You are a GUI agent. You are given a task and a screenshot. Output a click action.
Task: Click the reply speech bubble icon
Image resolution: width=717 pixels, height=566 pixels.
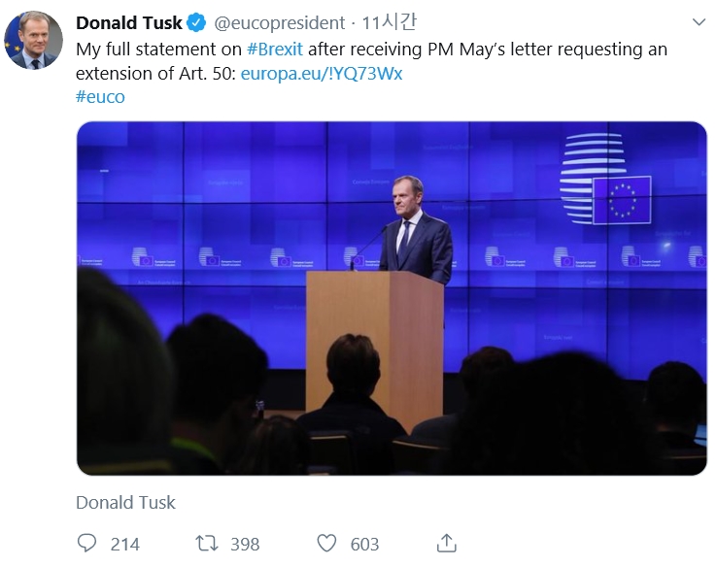pyautogui.click(x=86, y=543)
